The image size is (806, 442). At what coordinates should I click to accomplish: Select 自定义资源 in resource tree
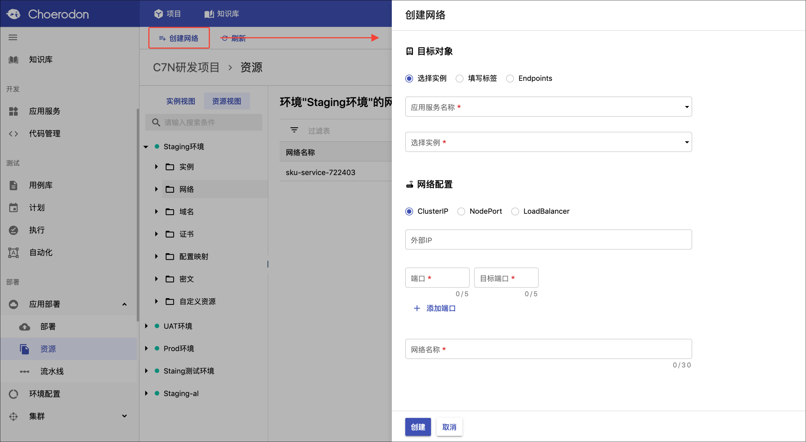(197, 302)
